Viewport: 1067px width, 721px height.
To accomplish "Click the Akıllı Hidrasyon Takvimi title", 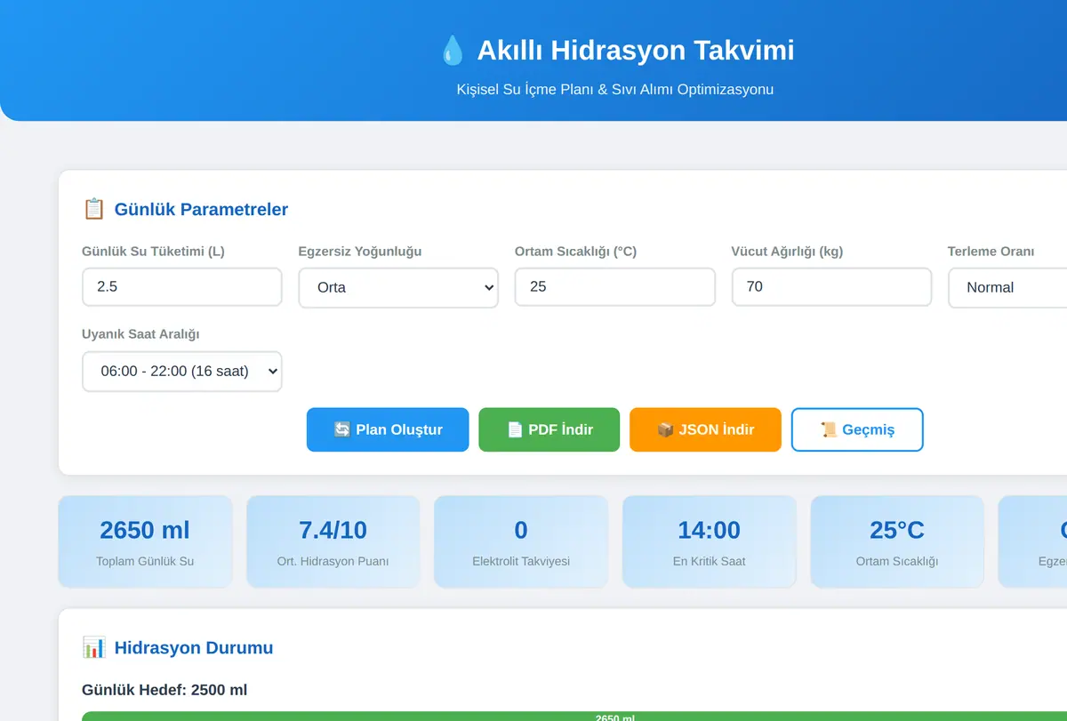I will click(636, 50).
